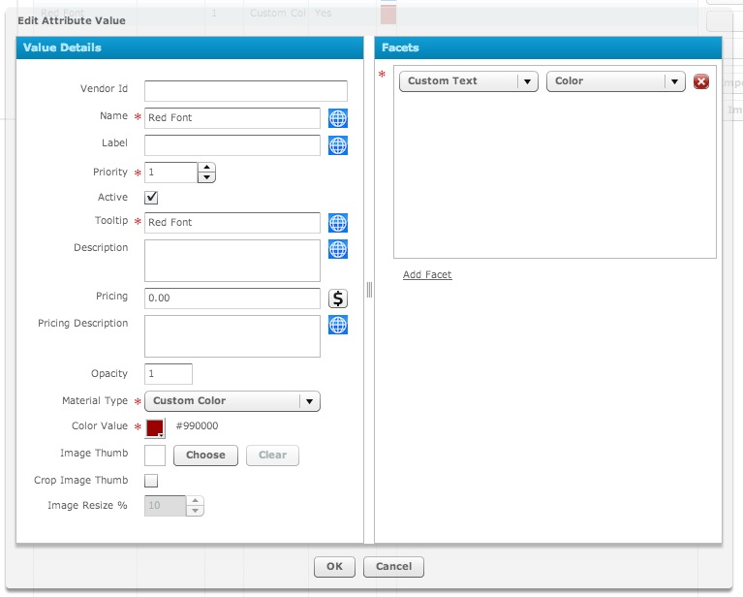Screen dimensions: 743x597
Task: Click the Priority number field
Action: click(x=171, y=173)
